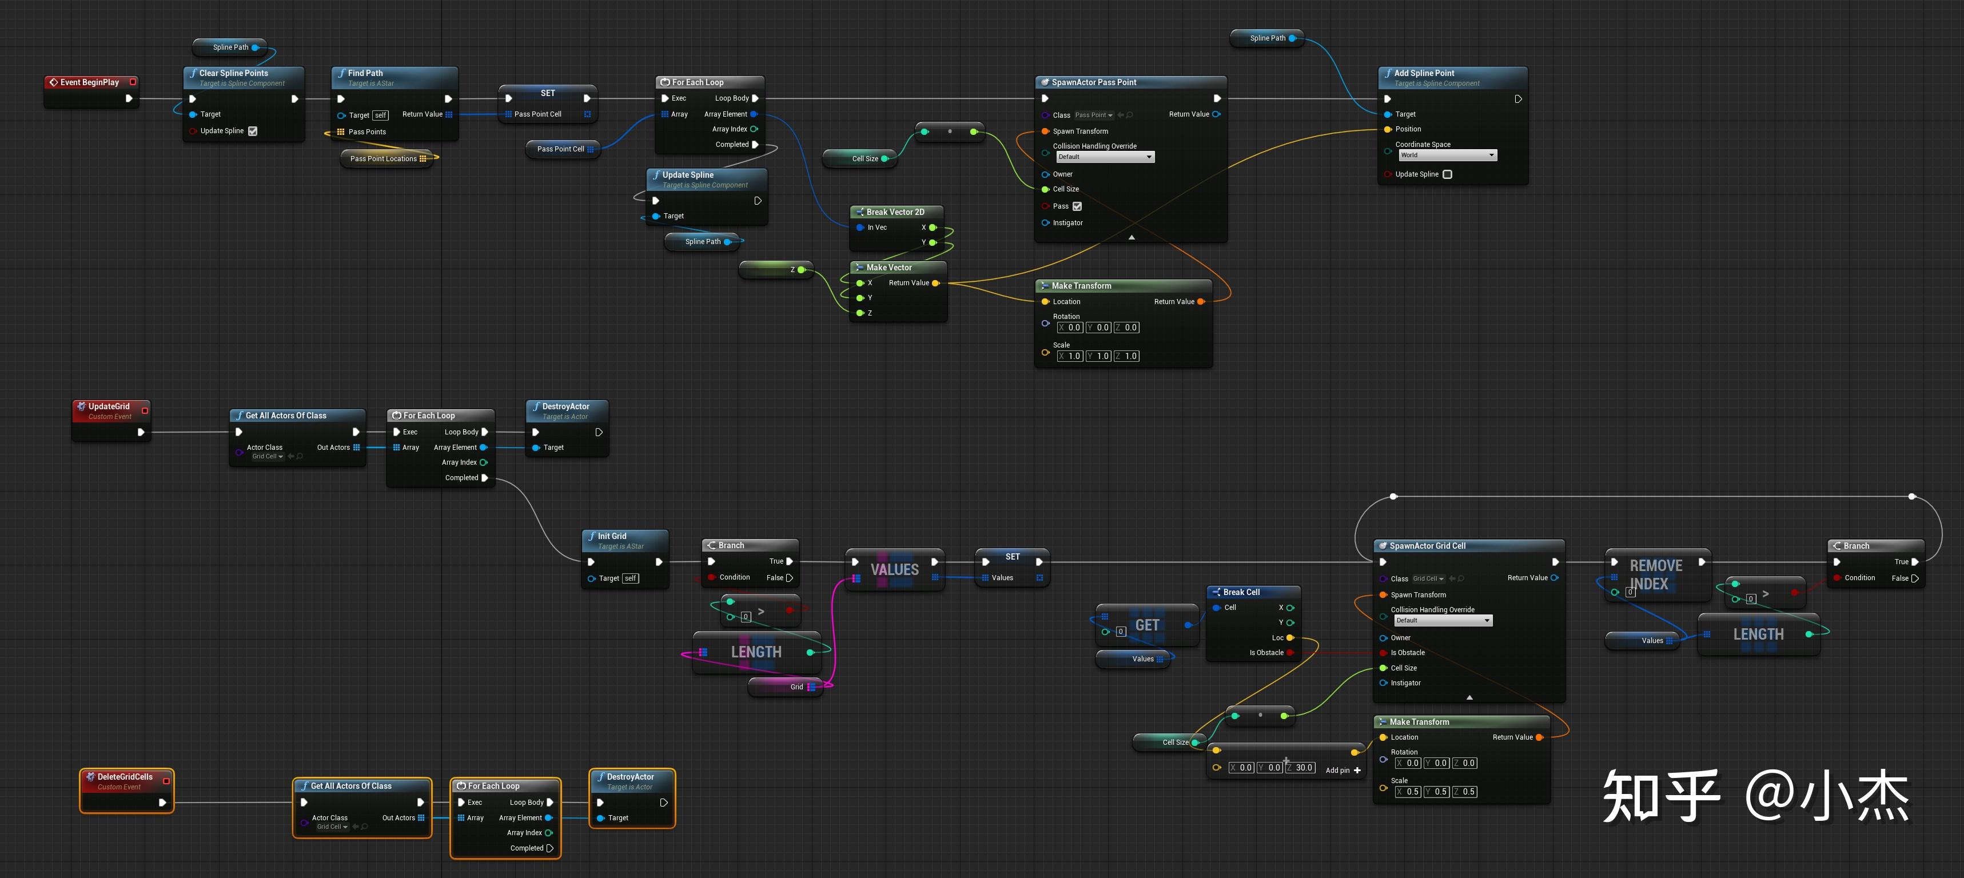The height and width of the screenshot is (878, 1964).
Task: Click the top-left For Each Loop node icon
Action: (665, 82)
